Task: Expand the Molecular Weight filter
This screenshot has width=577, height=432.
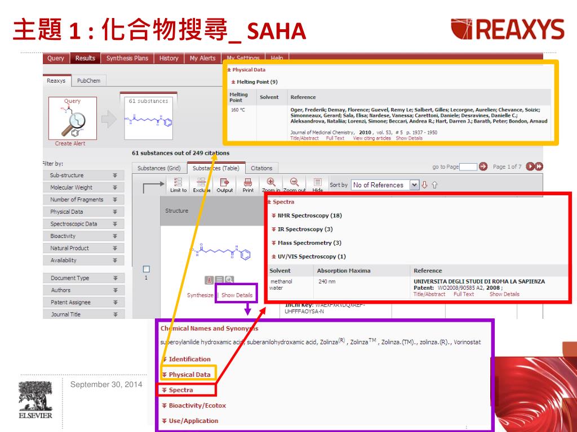Action: pyautogui.click(x=83, y=187)
